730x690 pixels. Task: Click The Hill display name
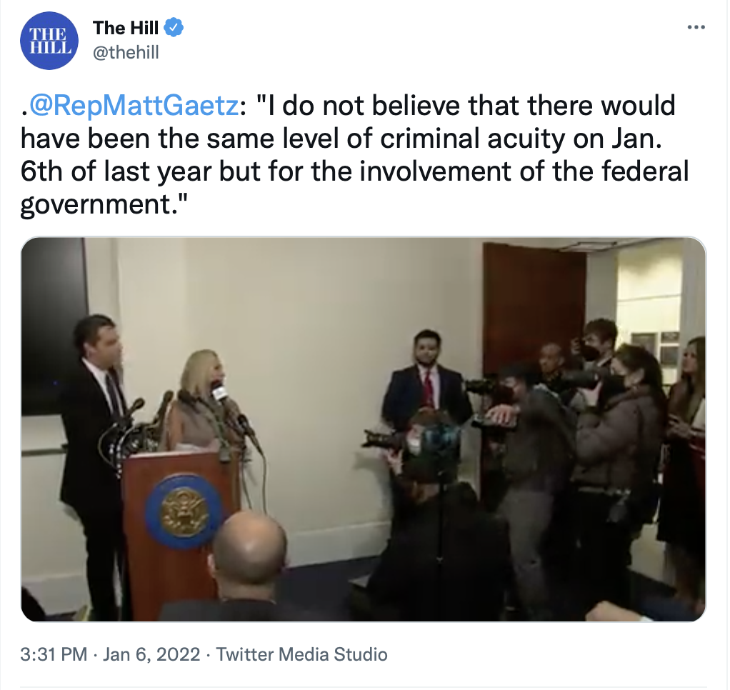(126, 28)
